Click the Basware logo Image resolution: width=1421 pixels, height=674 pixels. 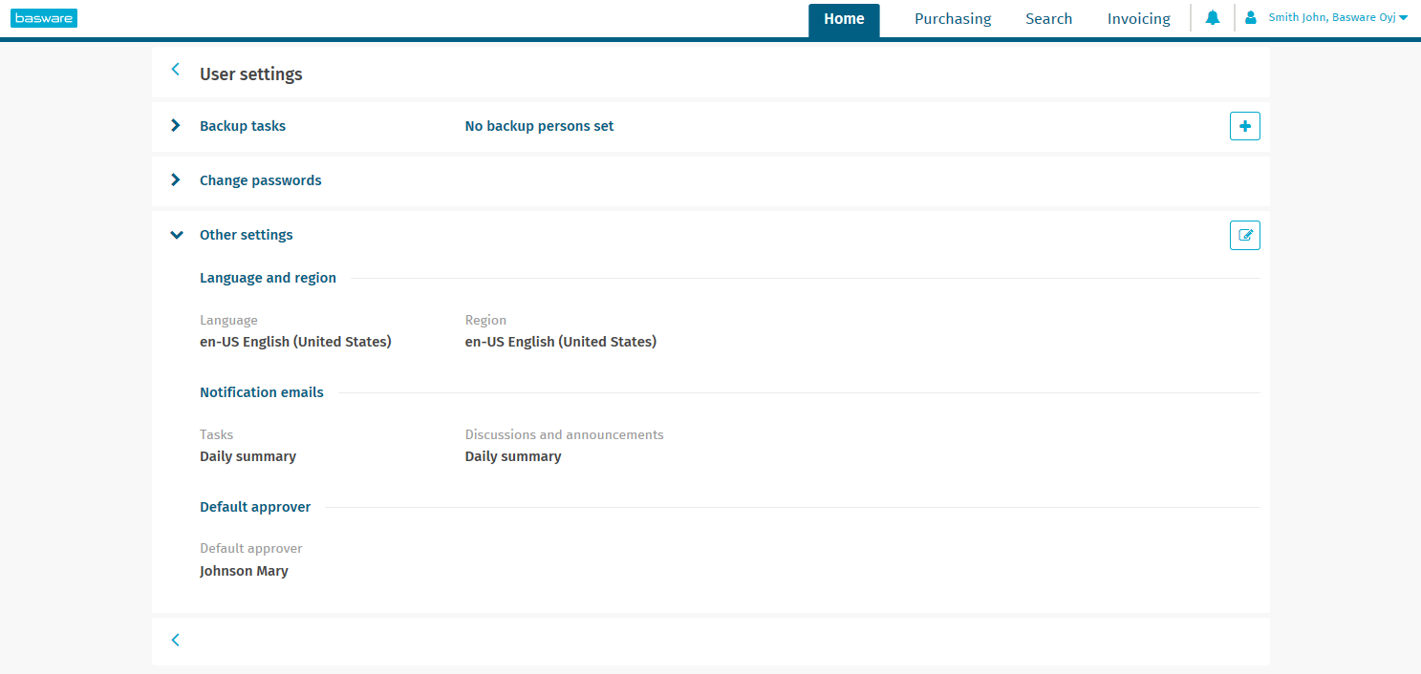coord(44,17)
